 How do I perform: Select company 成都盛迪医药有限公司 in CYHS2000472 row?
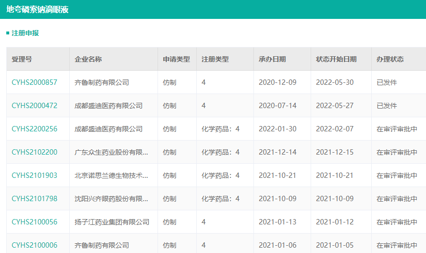coord(109,106)
